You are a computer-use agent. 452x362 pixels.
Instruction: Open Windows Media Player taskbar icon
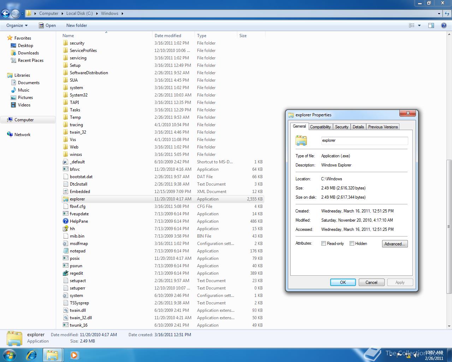pos(74,355)
